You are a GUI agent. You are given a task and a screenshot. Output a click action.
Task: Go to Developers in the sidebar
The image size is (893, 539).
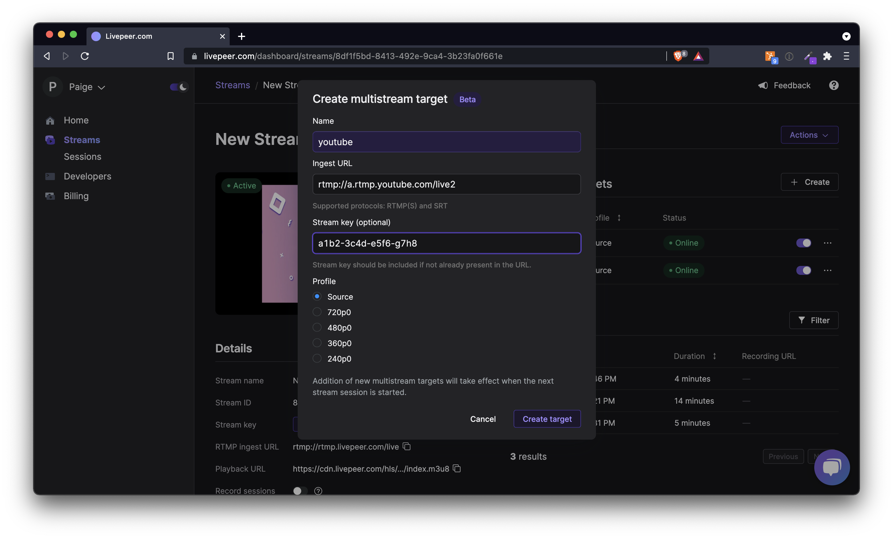click(x=87, y=176)
